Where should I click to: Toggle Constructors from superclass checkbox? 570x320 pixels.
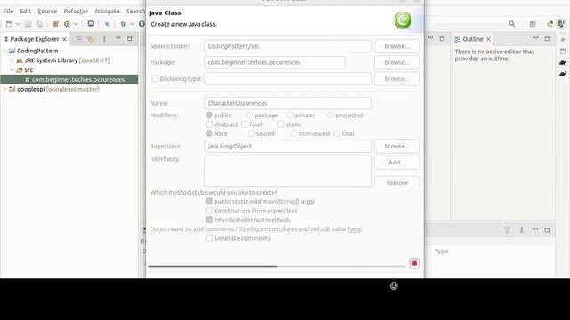pos(209,211)
